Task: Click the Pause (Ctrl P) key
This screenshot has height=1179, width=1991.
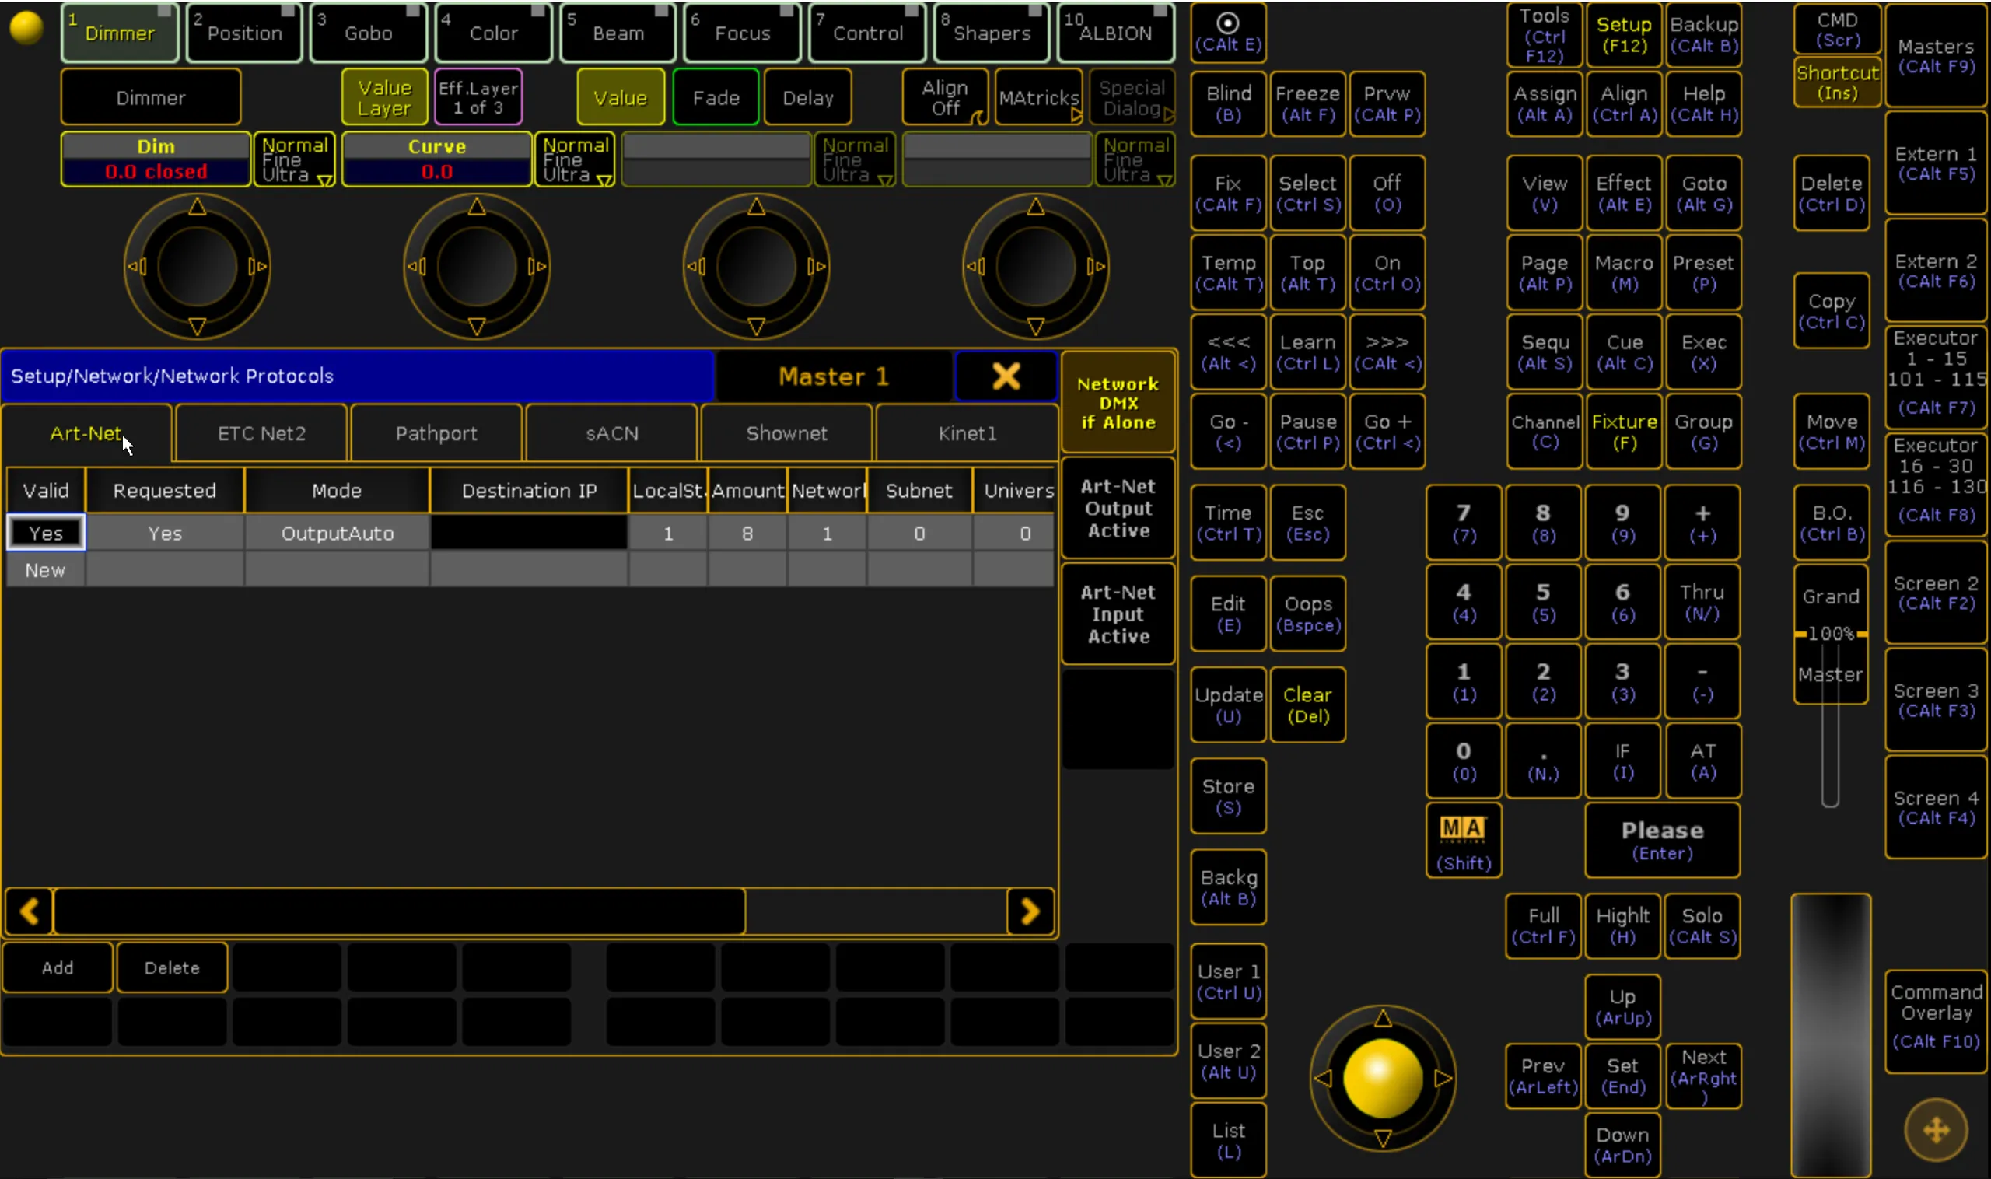Action: pyautogui.click(x=1307, y=432)
